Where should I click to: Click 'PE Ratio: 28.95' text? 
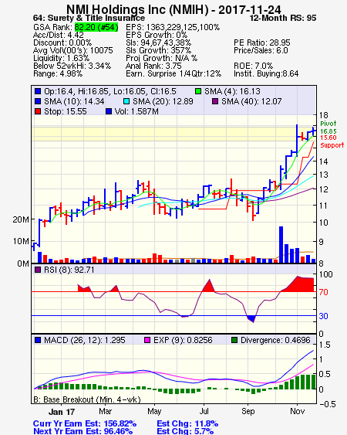(x=262, y=42)
